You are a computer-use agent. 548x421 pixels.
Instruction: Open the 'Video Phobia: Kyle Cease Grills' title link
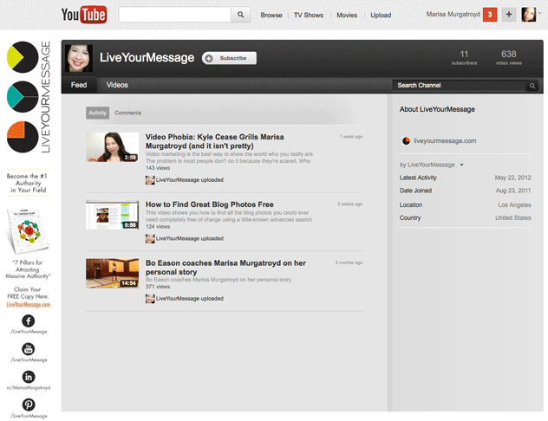pyautogui.click(x=214, y=141)
